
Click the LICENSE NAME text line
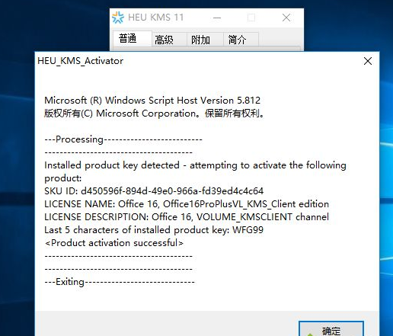point(187,204)
